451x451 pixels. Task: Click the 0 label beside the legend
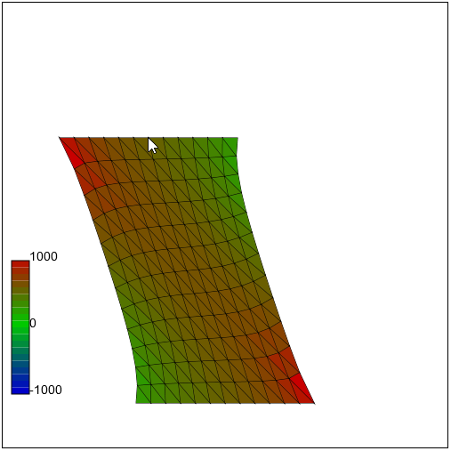(x=33, y=323)
